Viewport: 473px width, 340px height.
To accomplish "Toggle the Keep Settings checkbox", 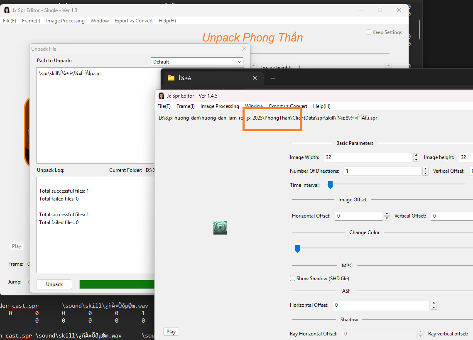I will (x=368, y=32).
